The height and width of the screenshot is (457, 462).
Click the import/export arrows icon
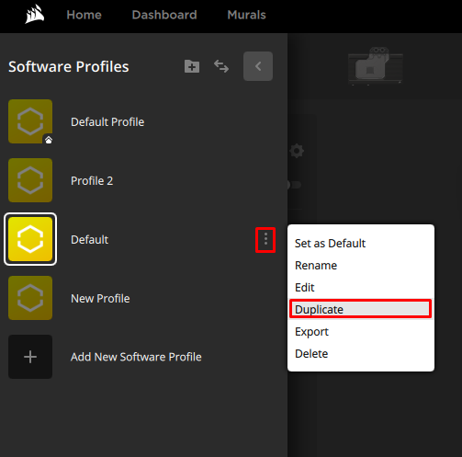[221, 66]
